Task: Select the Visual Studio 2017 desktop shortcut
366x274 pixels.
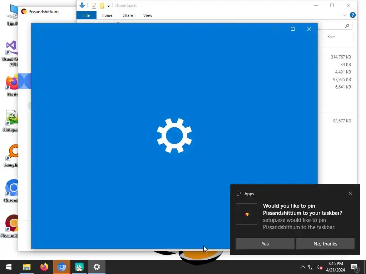Action: [9, 54]
